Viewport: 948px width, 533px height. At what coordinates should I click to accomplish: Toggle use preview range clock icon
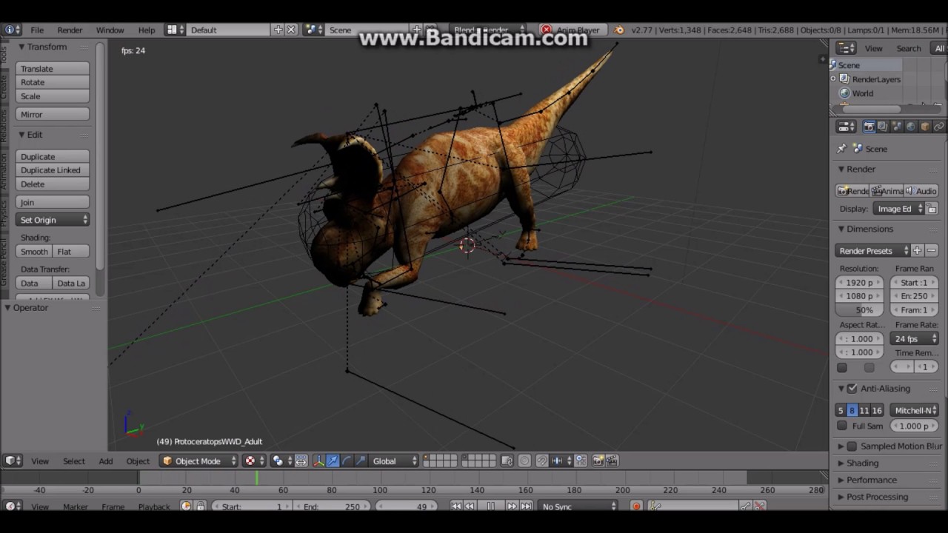pyautogui.click(x=186, y=506)
